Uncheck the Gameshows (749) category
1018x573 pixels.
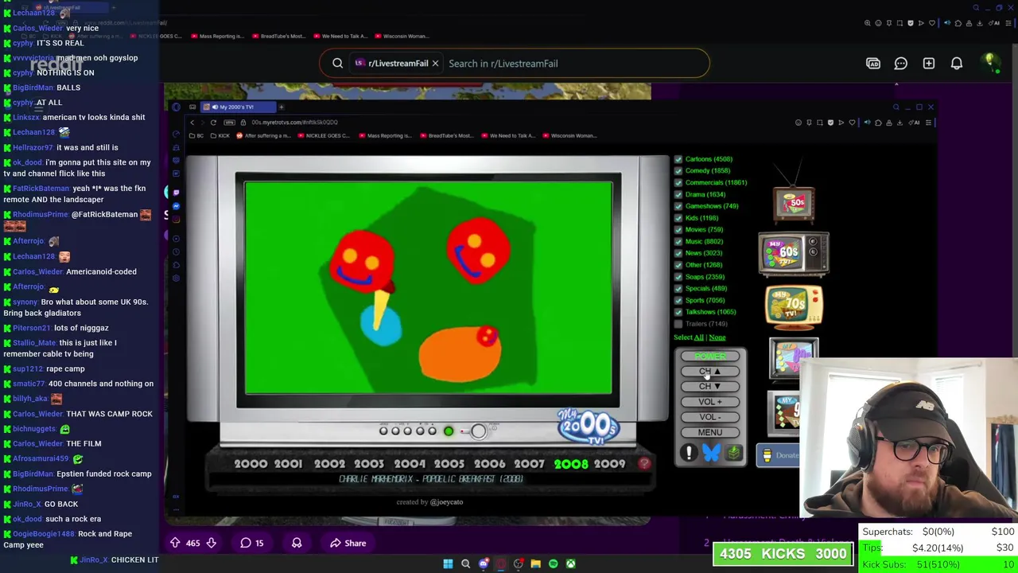click(x=678, y=206)
